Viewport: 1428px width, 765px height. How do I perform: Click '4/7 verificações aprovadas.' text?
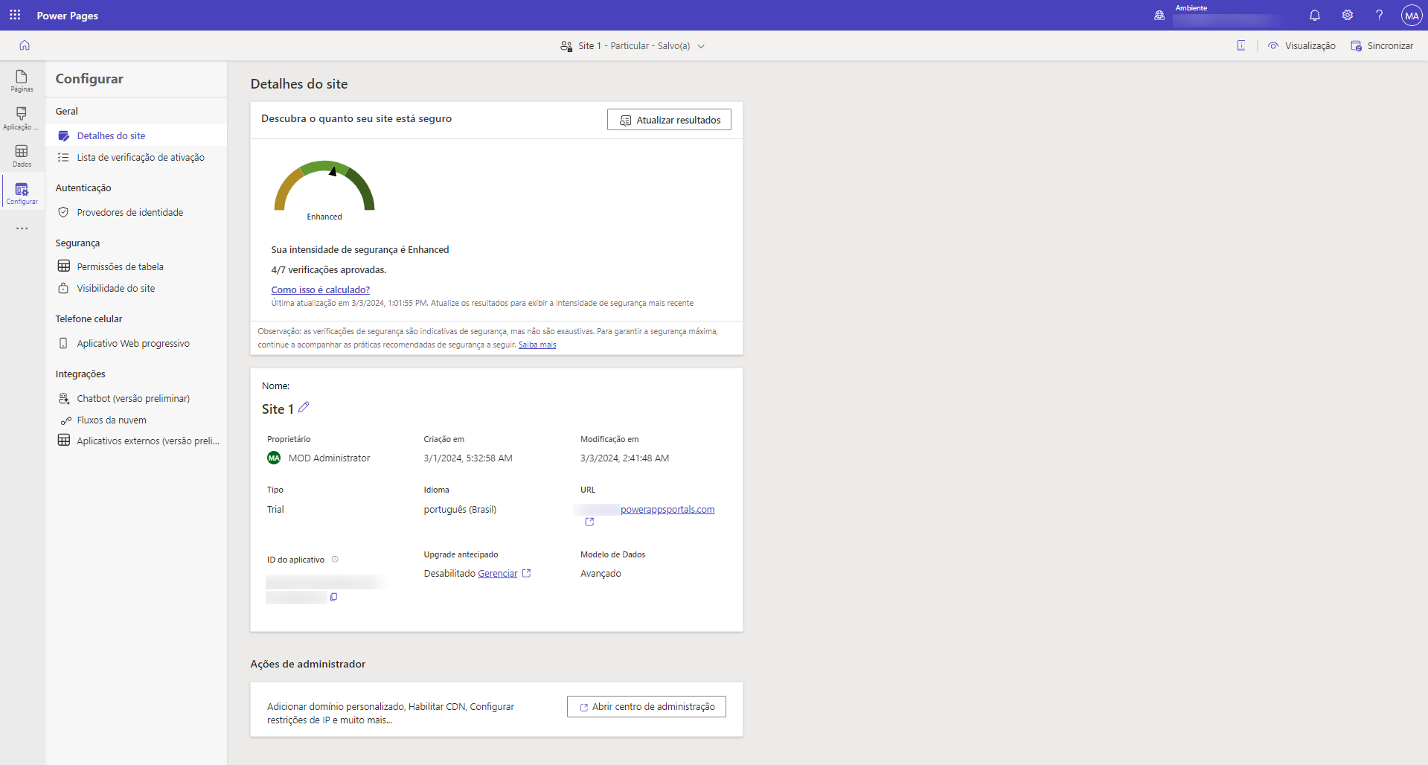point(328,269)
